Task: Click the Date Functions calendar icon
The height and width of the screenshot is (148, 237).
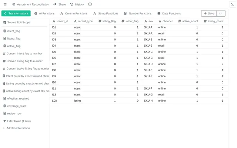Action: click(159, 13)
